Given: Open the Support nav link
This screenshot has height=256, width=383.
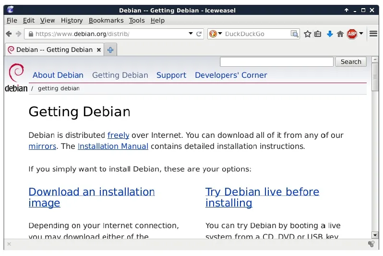Looking at the screenshot, I should coord(171,75).
